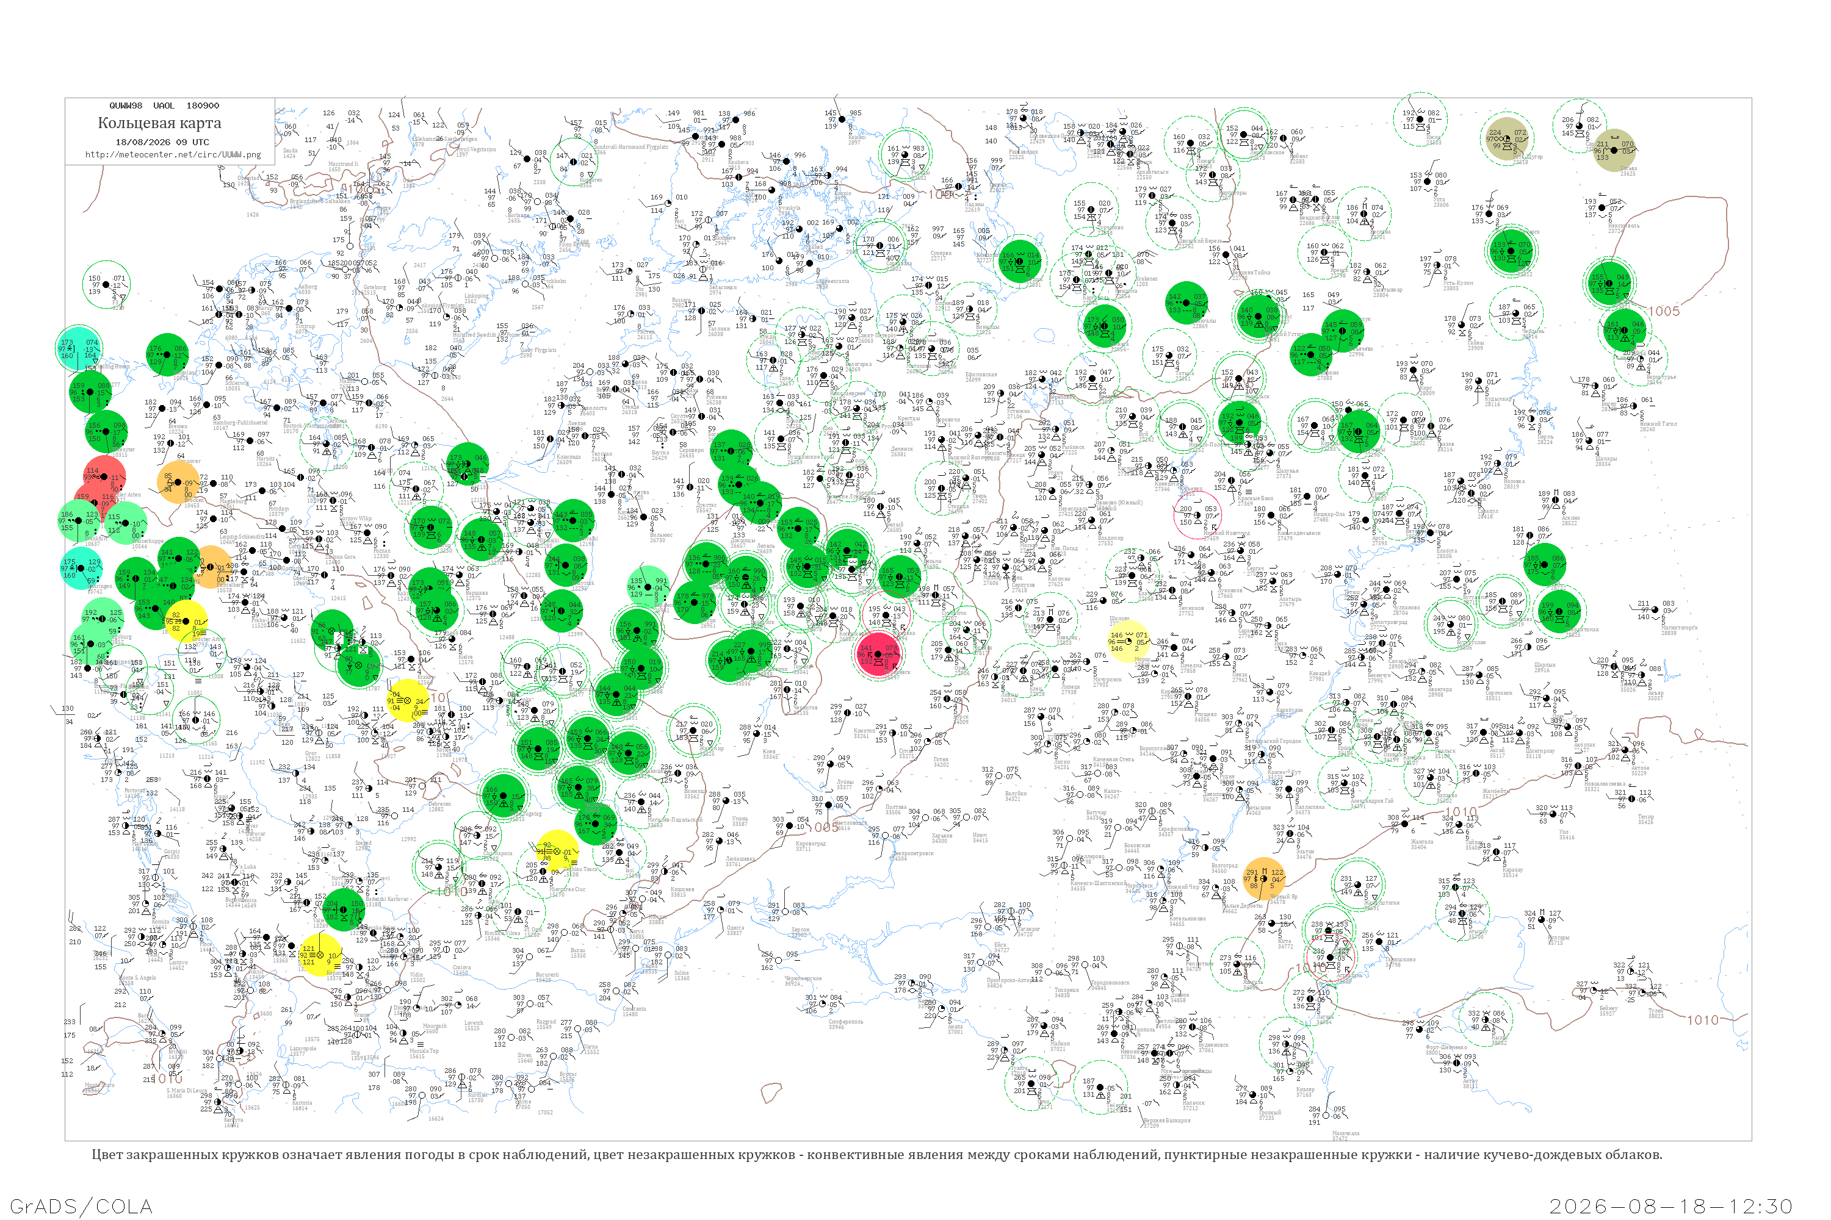
Task: Click the observation time 18/08/2026 09 UTC
Action: [x=163, y=142]
